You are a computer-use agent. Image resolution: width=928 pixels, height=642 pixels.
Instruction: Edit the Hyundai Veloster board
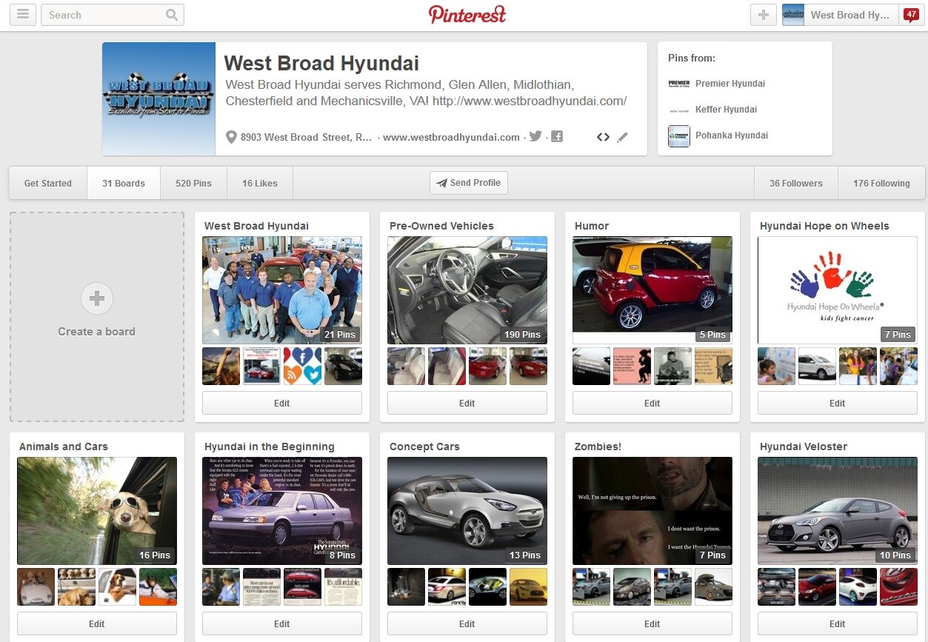(838, 624)
